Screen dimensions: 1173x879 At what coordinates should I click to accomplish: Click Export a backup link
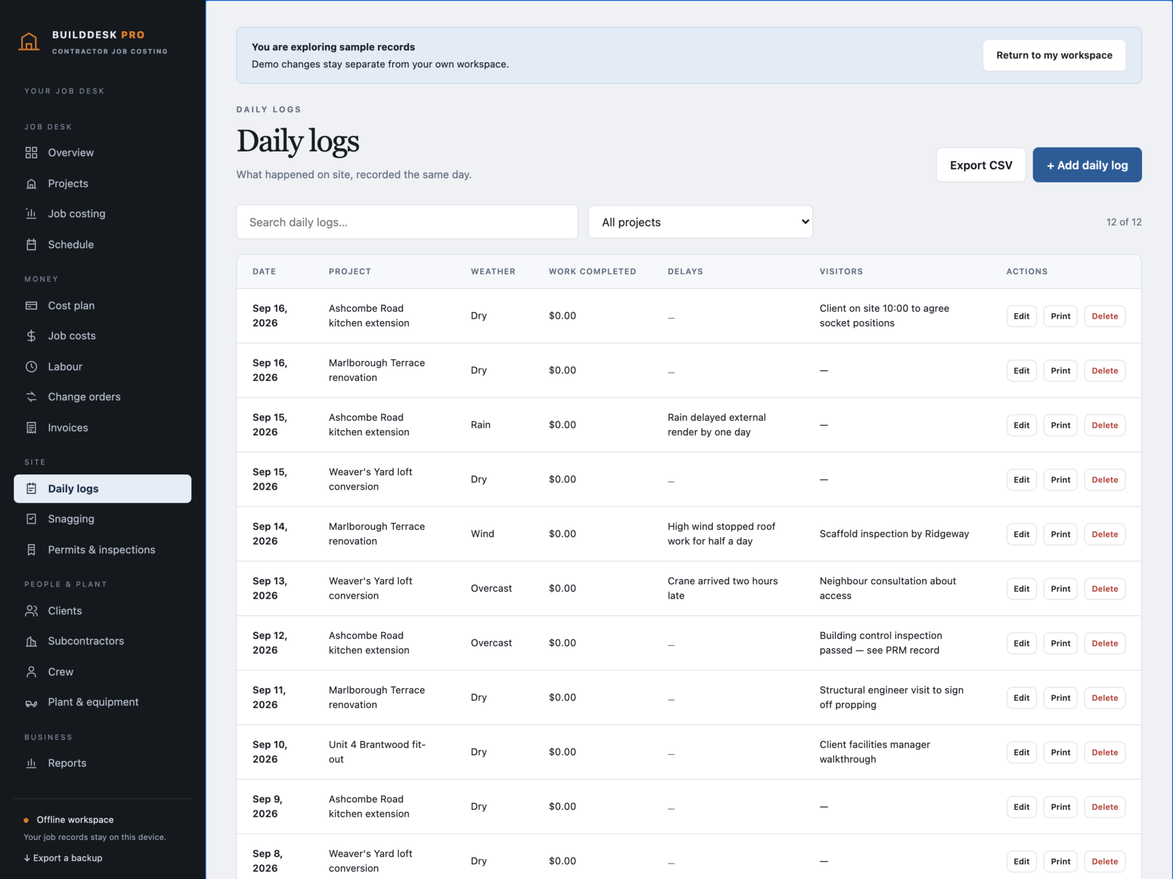[x=63, y=858]
